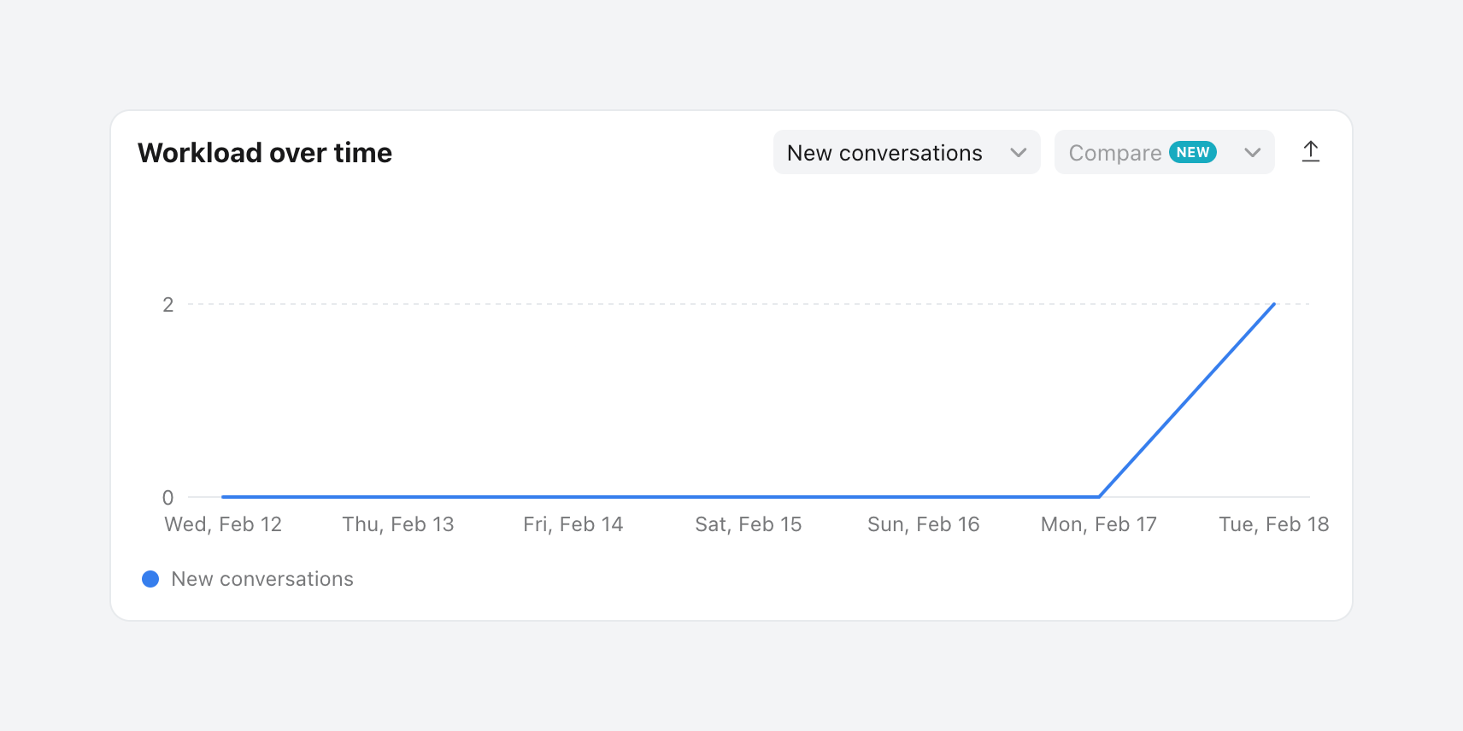Click the Workload over time heading
The width and height of the screenshot is (1463, 731).
(x=265, y=153)
